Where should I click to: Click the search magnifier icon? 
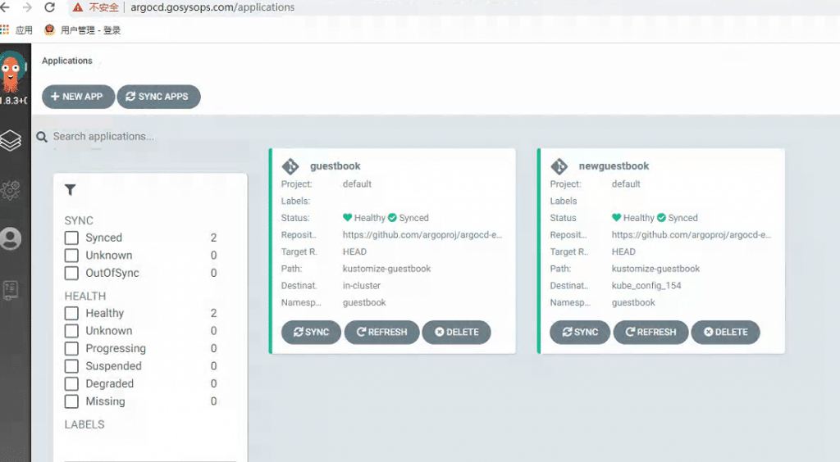click(x=42, y=137)
